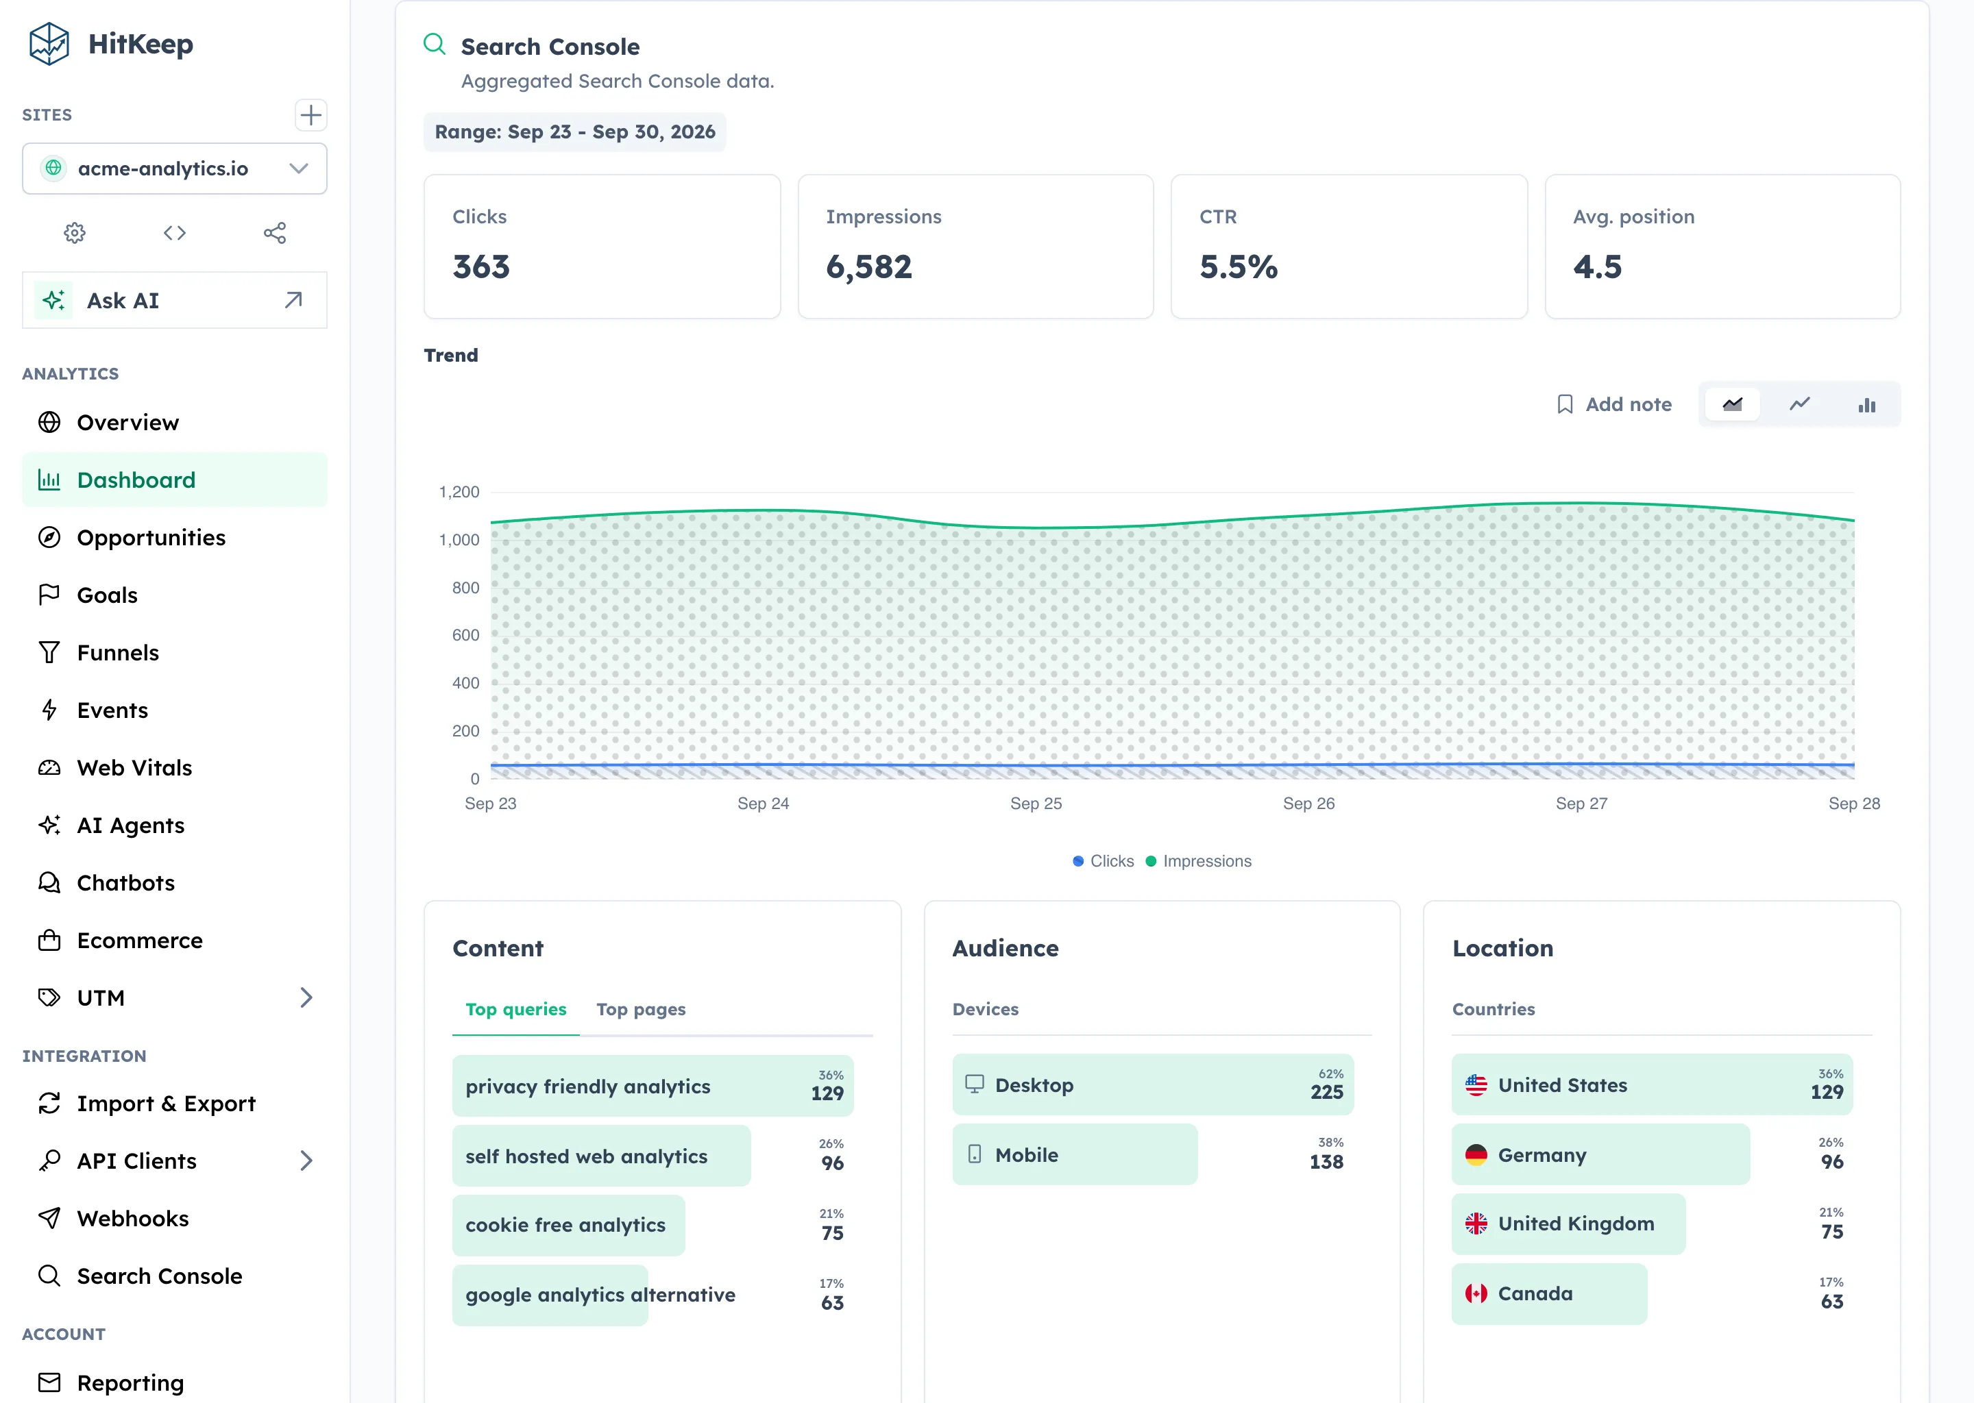Switch trend chart to area view
This screenshot has height=1403, width=1974.
[x=1733, y=404]
